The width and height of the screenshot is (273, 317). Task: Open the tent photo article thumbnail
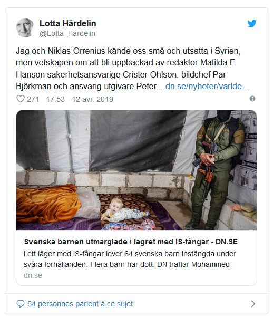coord(136,170)
